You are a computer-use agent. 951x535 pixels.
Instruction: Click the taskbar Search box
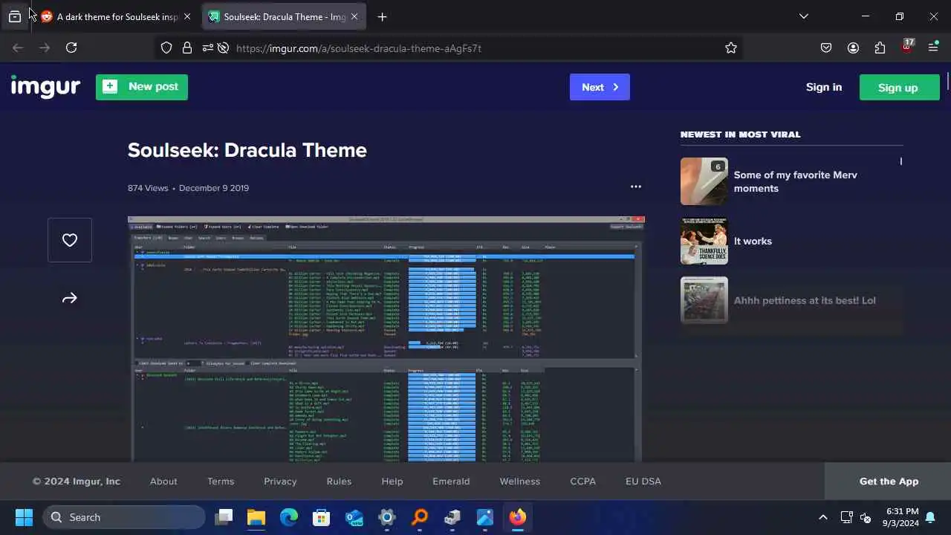pos(124,517)
